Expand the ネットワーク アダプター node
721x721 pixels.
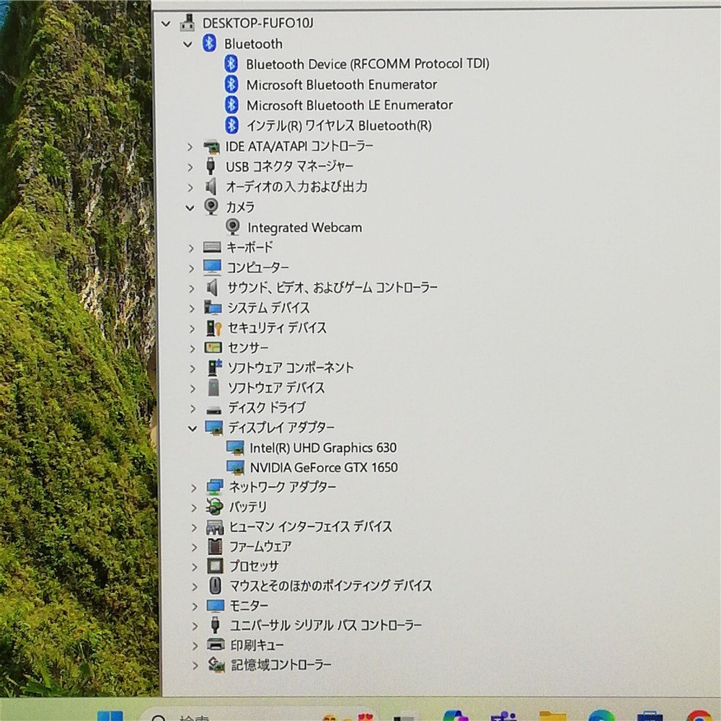(x=194, y=488)
